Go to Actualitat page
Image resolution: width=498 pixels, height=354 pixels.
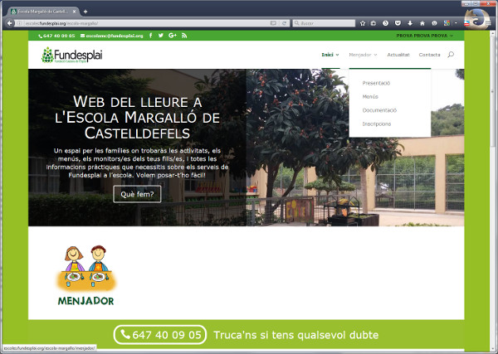tap(398, 55)
